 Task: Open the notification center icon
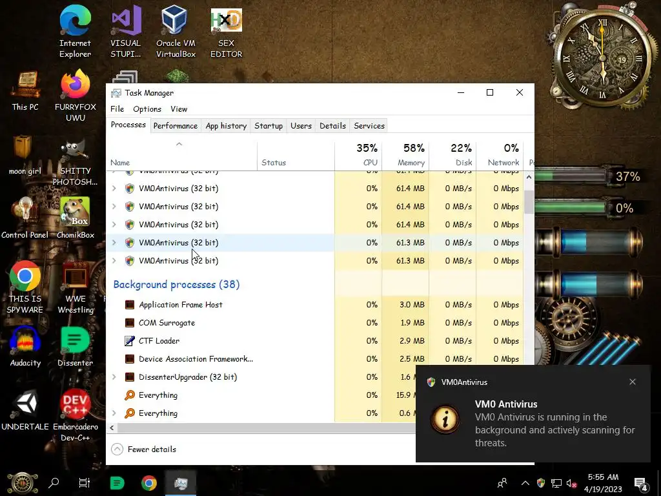tap(641, 483)
